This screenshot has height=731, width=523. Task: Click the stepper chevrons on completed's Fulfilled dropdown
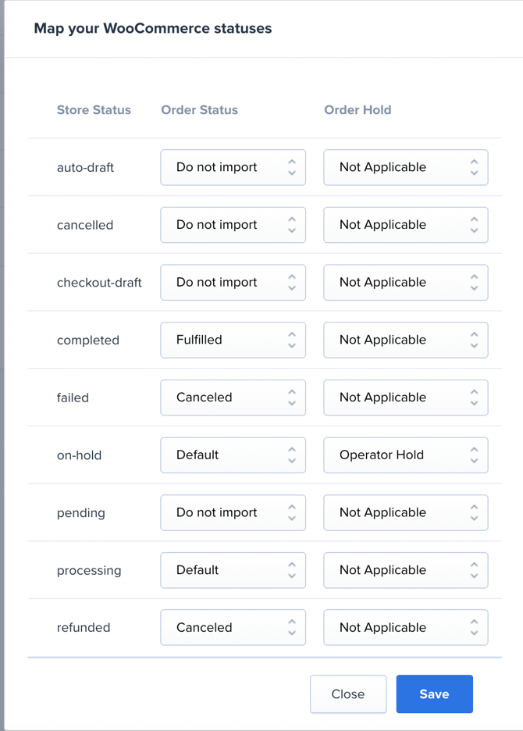pyautogui.click(x=292, y=340)
